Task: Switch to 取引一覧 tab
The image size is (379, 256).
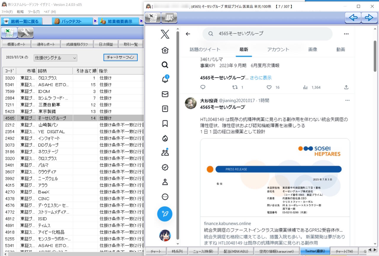Action: (131, 44)
